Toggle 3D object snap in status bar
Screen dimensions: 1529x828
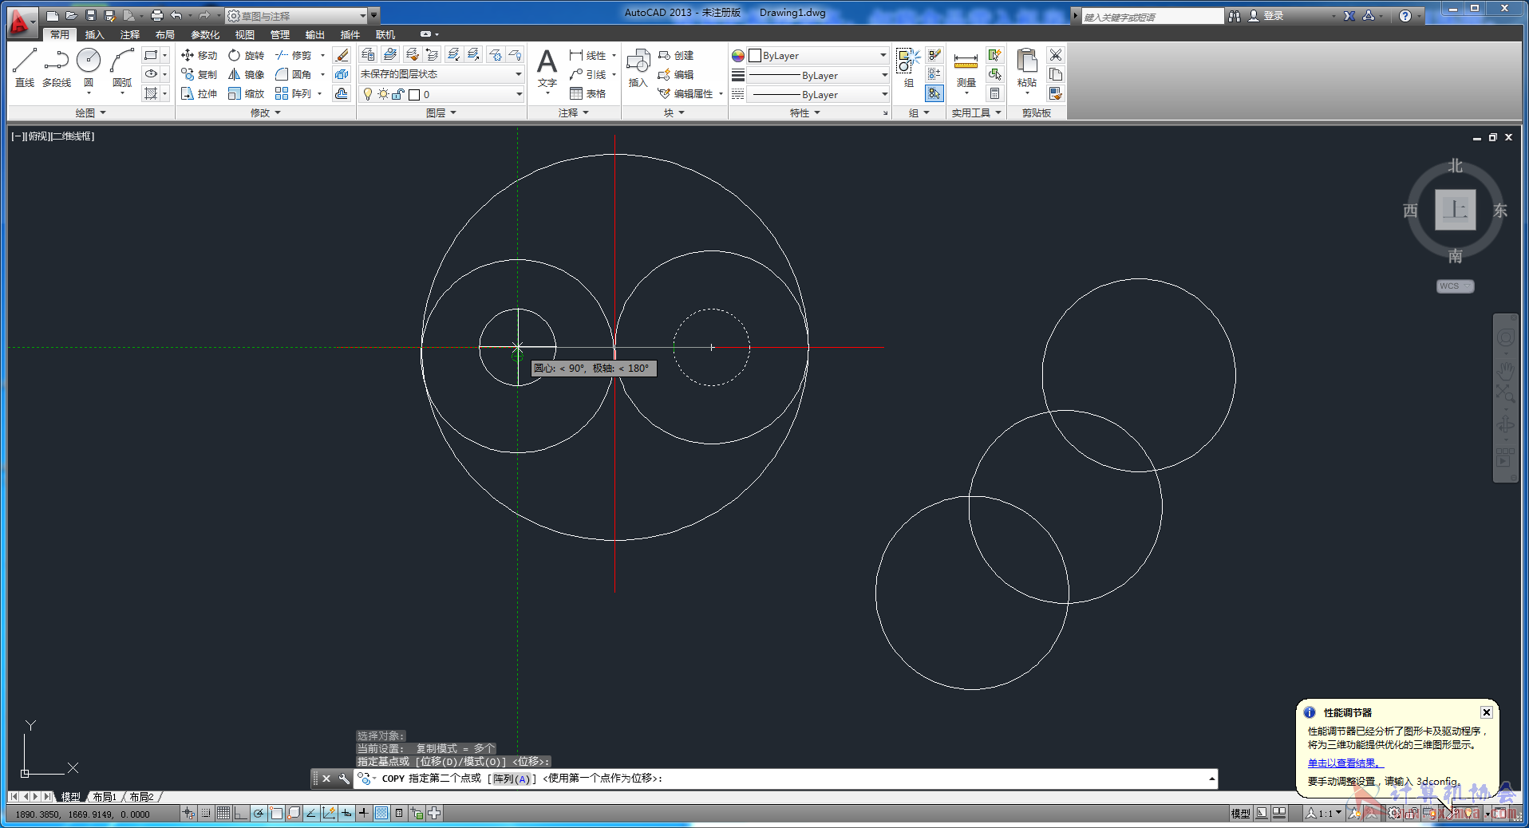click(294, 813)
